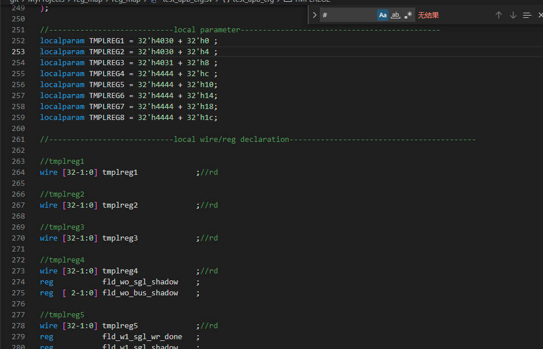Image resolution: width=543 pixels, height=349 pixels.
Task: Focus the find input containing #
Action: (347, 15)
